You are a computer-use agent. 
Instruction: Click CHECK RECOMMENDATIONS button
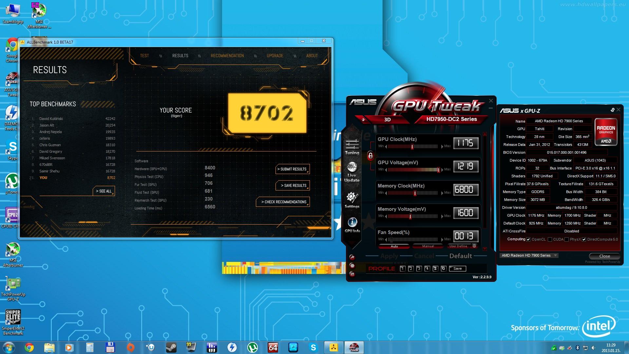tap(283, 202)
